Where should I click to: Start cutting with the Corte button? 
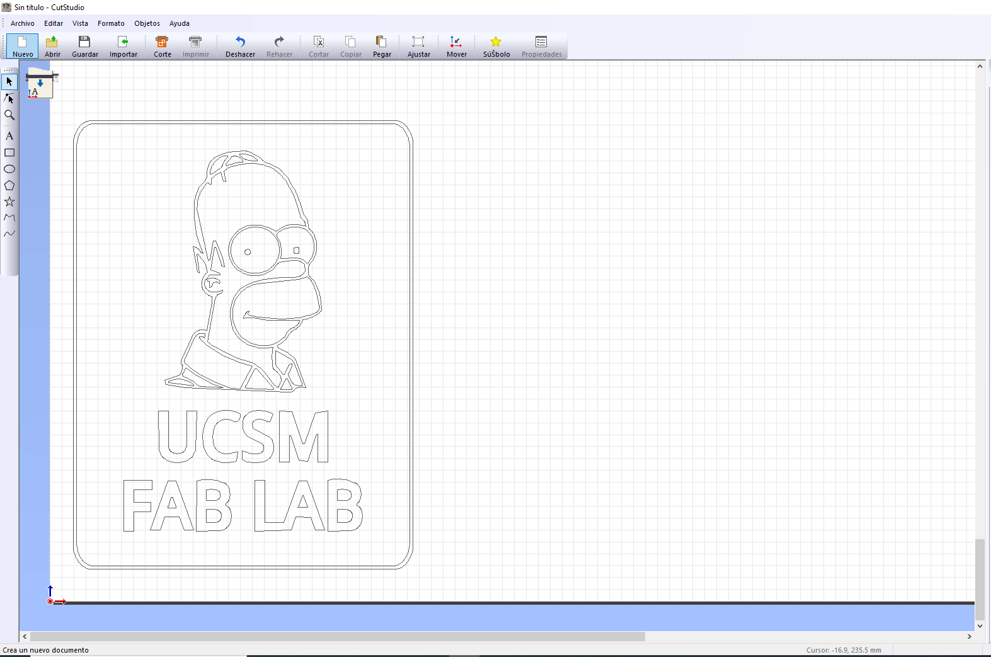(x=163, y=47)
